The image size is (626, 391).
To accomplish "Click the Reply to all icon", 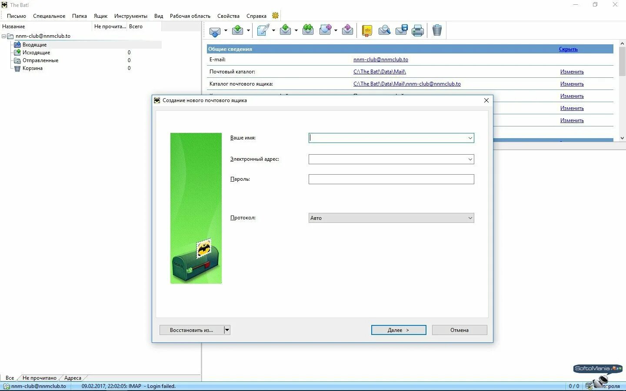I will (x=308, y=30).
